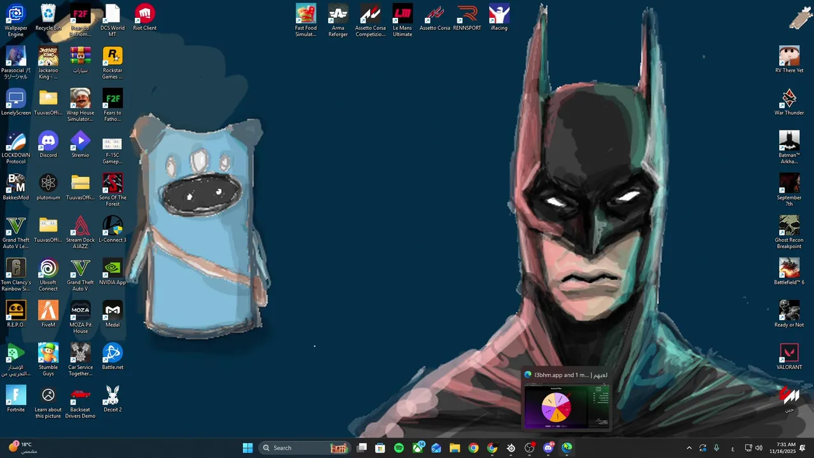This screenshot has height=458, width=814.
Task: Show hidden system tray icons
Action: point(689,448)
